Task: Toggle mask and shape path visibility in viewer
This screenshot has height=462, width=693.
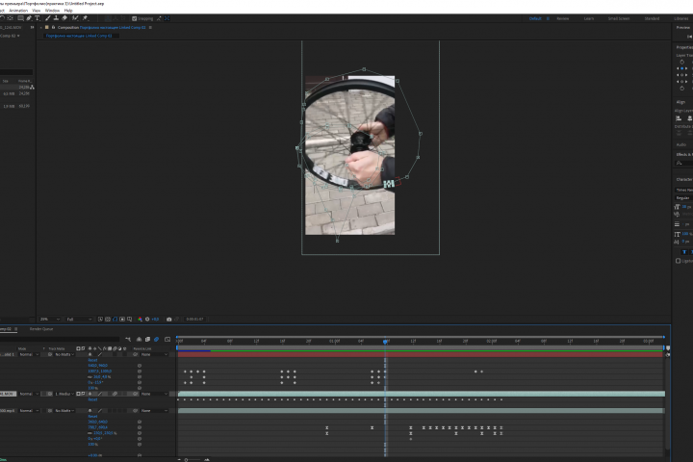Action: [x=115, y=320]
